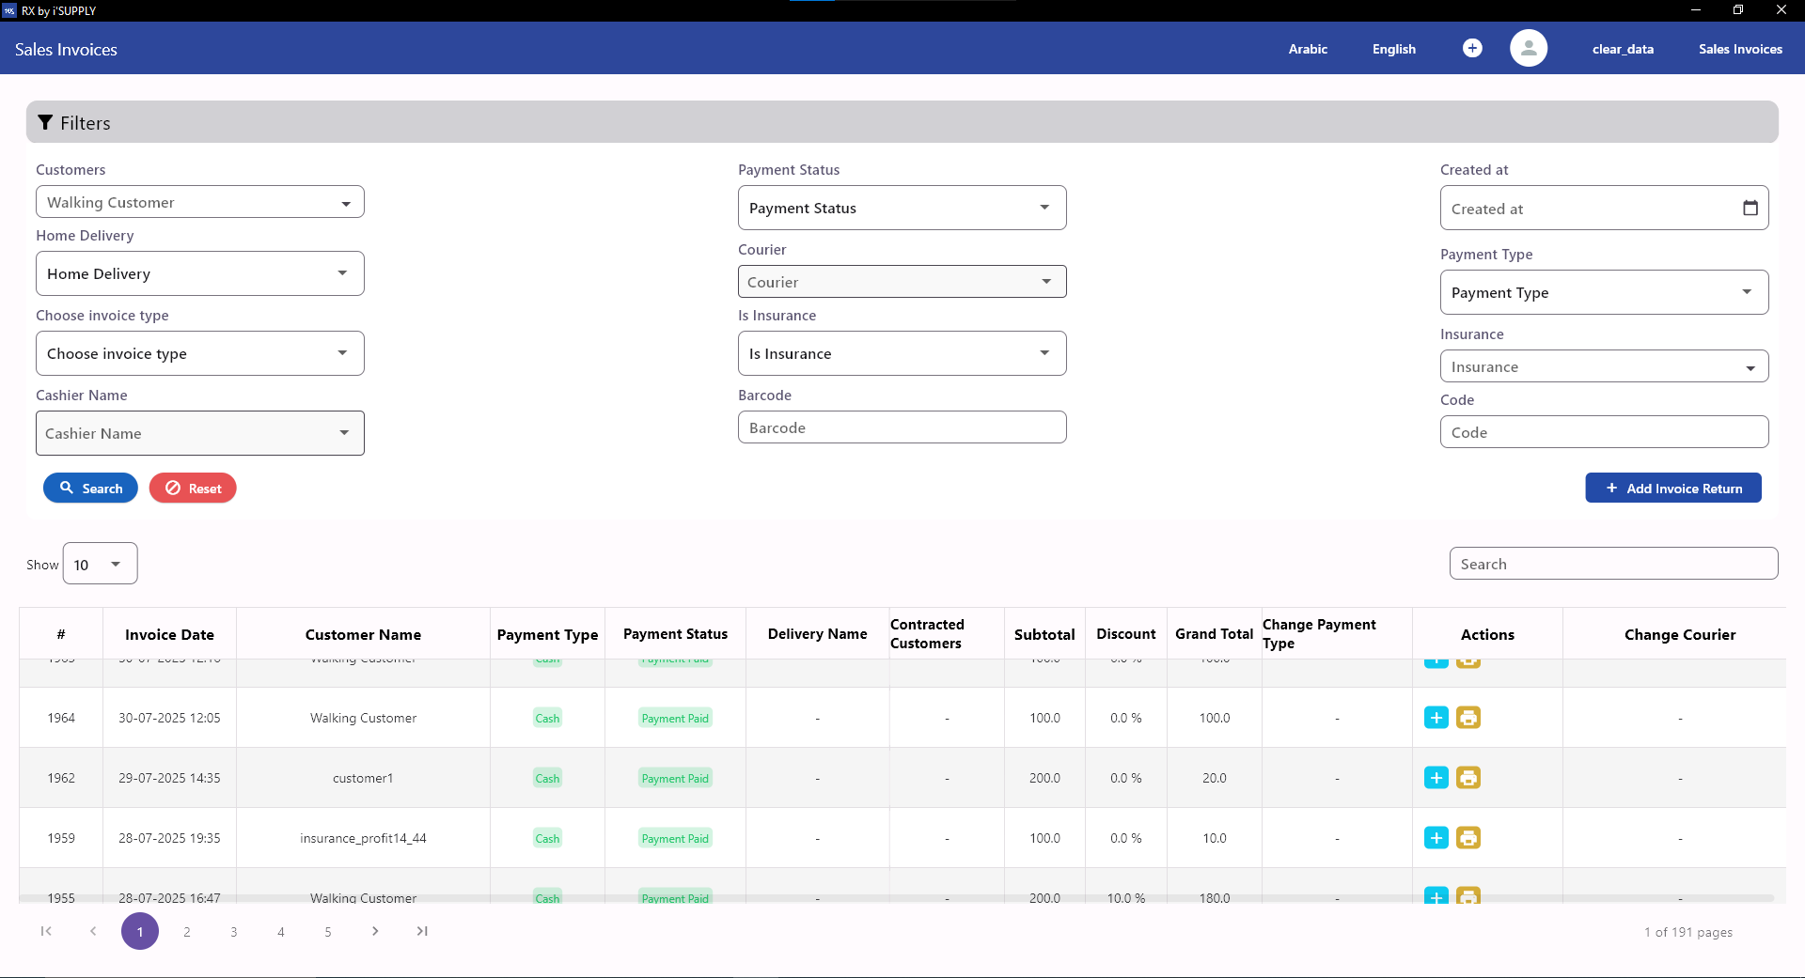Change the Show 10 rows dropdown
This screenshot has width=1805, height=978.
pos(101,564)
